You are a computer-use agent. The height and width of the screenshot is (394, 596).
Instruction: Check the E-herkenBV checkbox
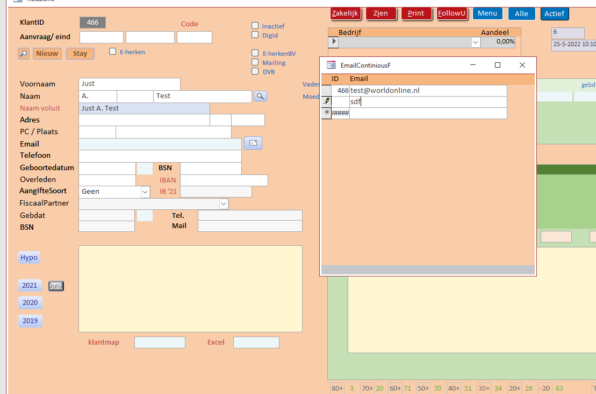point(255,53)
